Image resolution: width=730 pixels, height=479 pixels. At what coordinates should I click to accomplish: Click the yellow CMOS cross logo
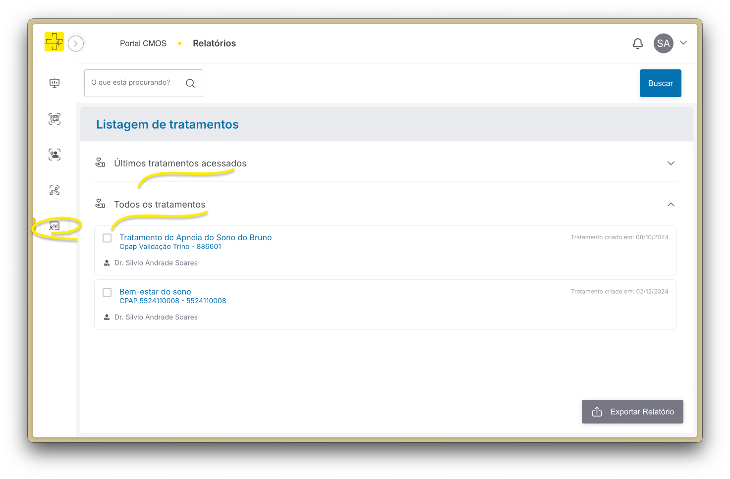(x=54, y=42)
